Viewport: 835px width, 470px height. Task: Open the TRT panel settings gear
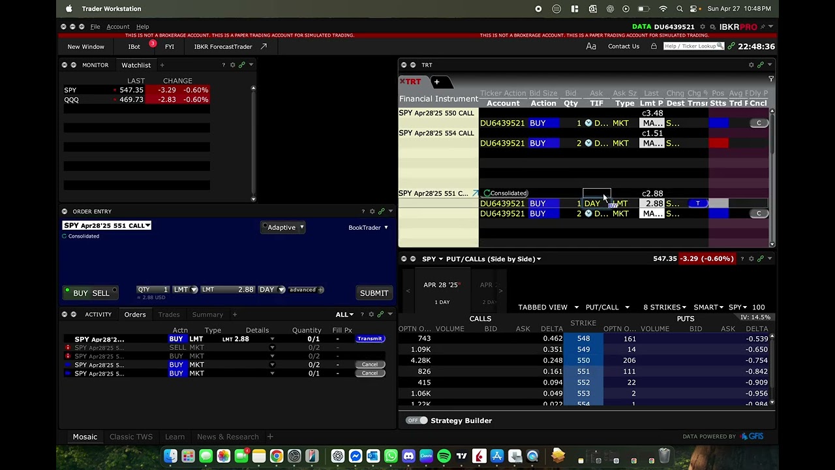[x=751, y=65]
